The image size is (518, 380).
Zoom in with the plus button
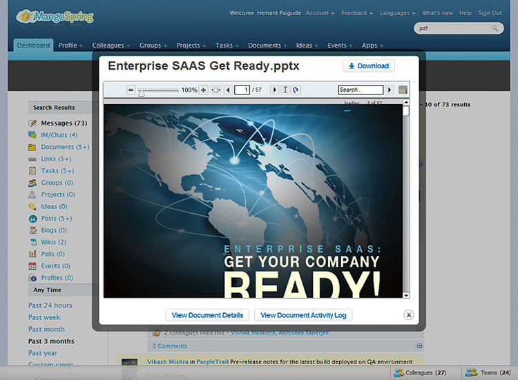(x=203, y=90)
